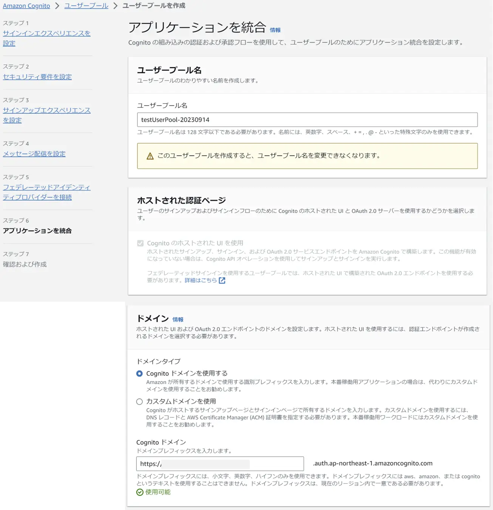Click the breadcrumb chevron after ユーザープール

coord(115,6)
